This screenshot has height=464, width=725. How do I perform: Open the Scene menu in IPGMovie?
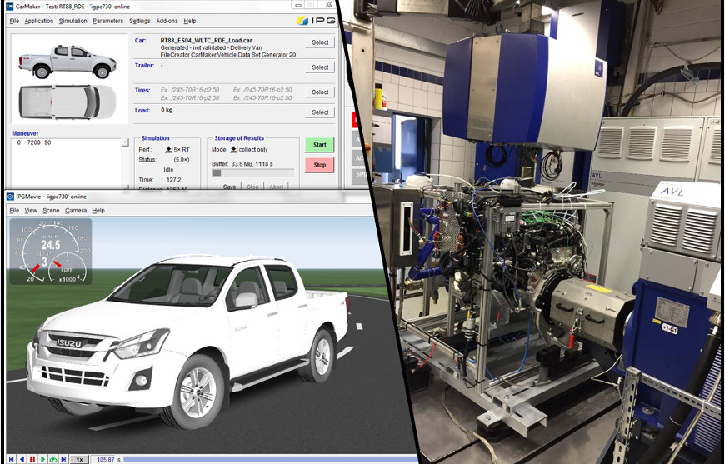tap(51, 211)
